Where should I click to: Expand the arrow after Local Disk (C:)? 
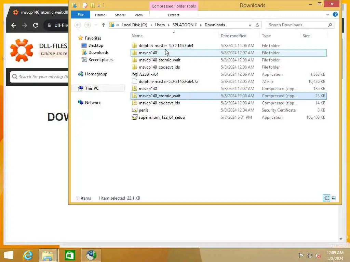click(x=151, y=25)
